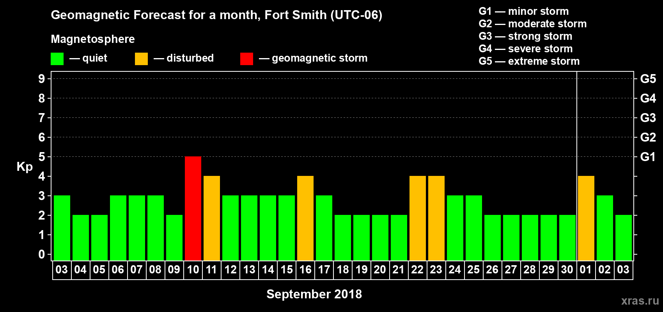
Task: Click the Kp axis value 9
Action: click(x=41, y=79)
